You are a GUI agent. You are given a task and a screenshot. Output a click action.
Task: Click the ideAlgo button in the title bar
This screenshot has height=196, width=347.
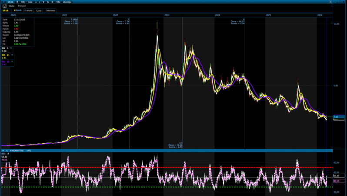coord(66,2)
